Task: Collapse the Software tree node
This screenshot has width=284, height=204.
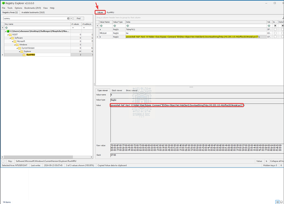Action: pyautogui.click(x=10, y=38)
